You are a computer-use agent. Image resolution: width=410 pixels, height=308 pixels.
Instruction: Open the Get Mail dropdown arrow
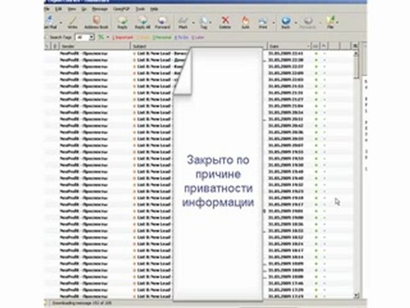pos(61,22)
